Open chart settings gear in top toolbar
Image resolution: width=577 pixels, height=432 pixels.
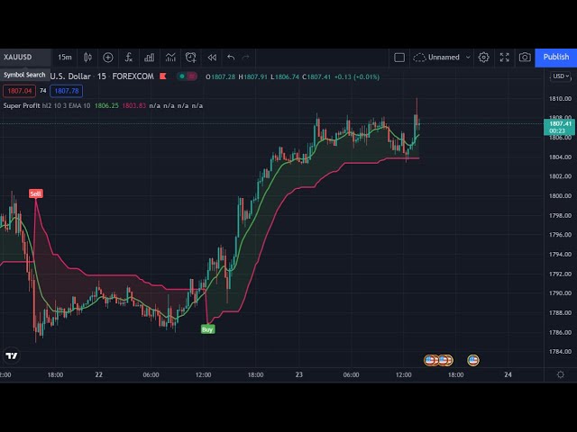[484, 57]
